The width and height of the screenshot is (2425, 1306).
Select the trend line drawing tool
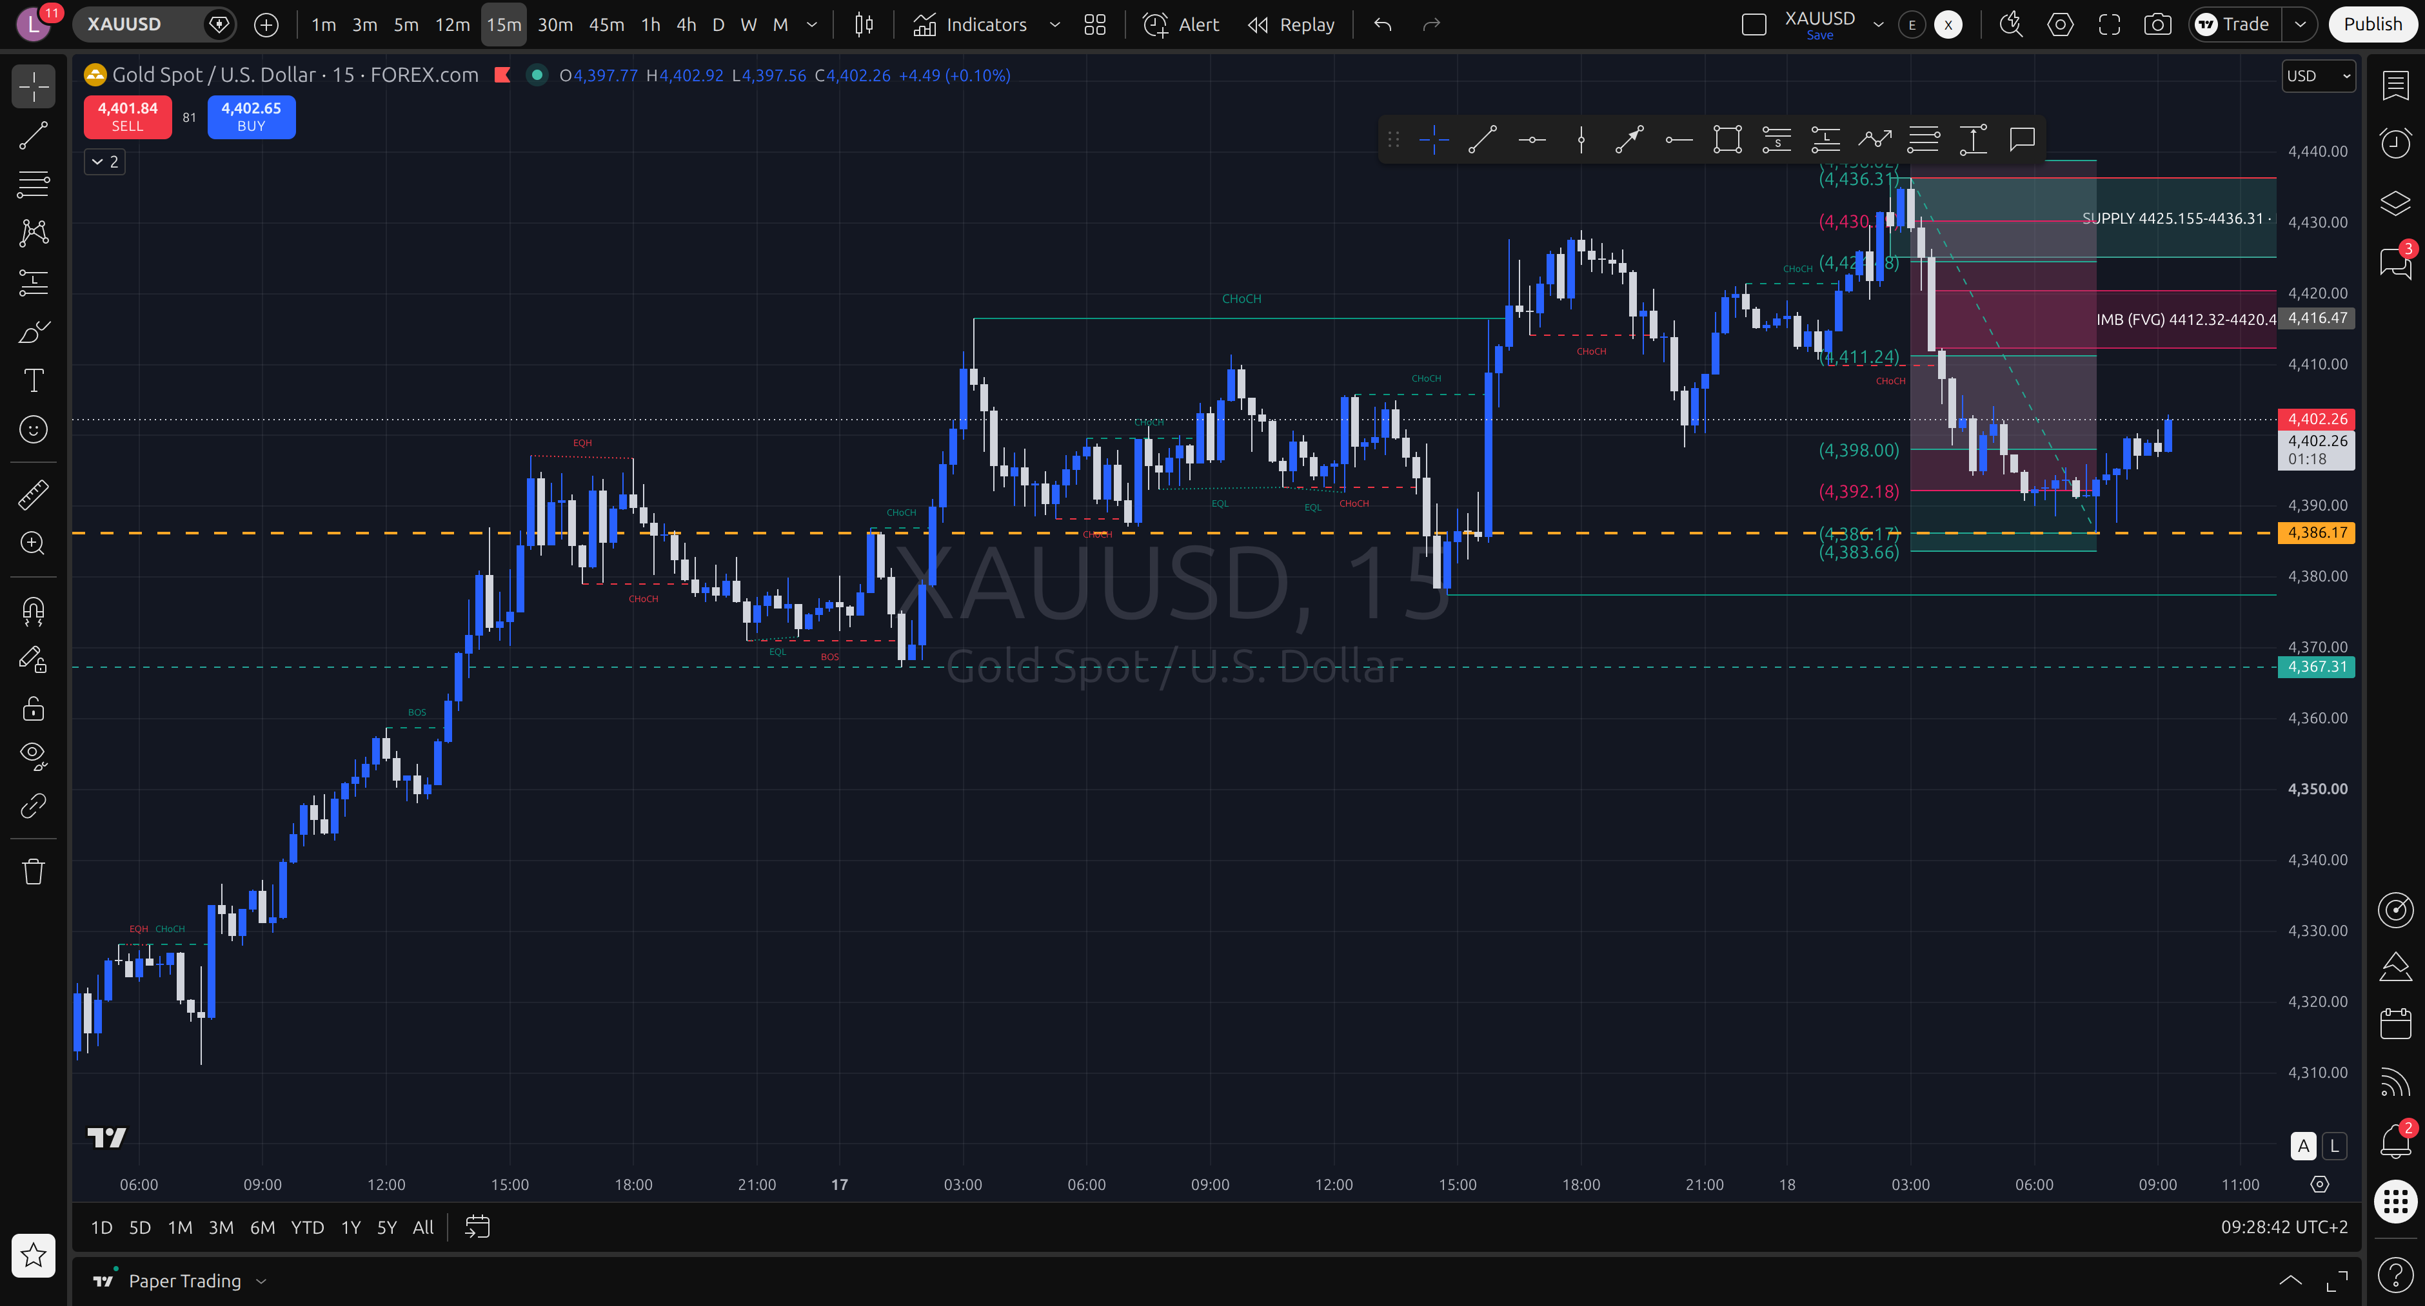point(34,135)
